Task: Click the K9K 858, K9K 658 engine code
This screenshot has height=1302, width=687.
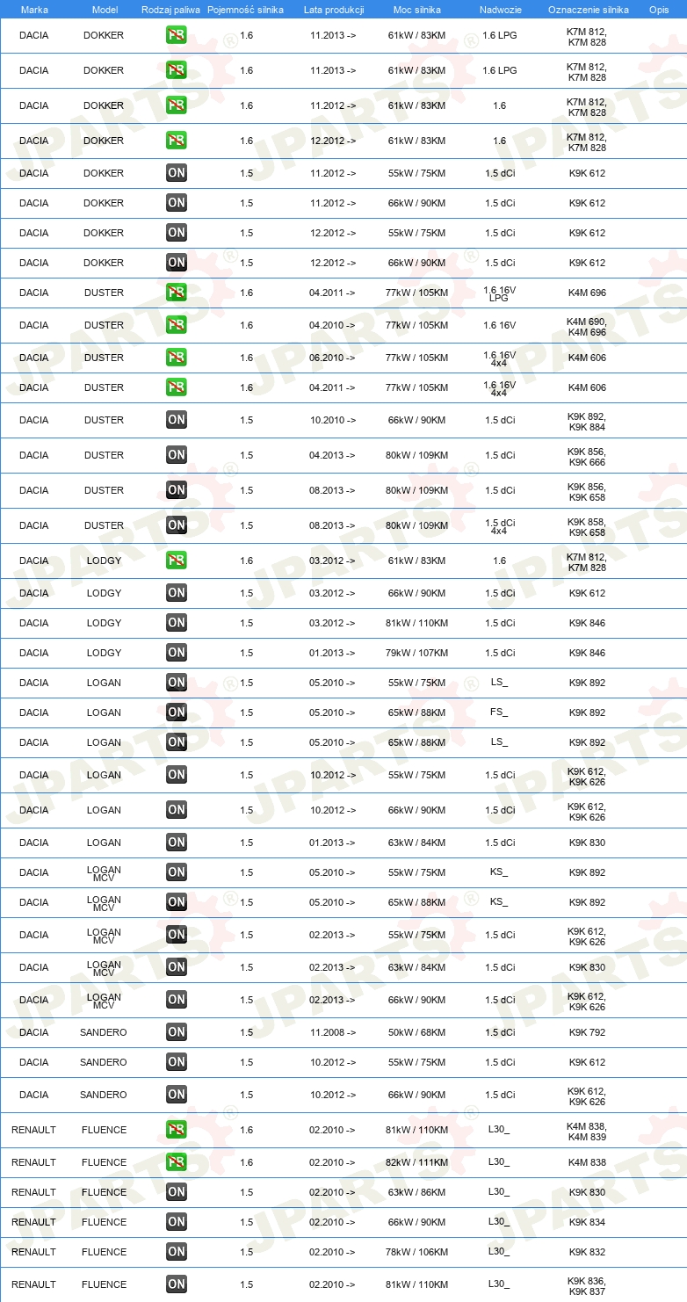Action: [x=587, y=525]
